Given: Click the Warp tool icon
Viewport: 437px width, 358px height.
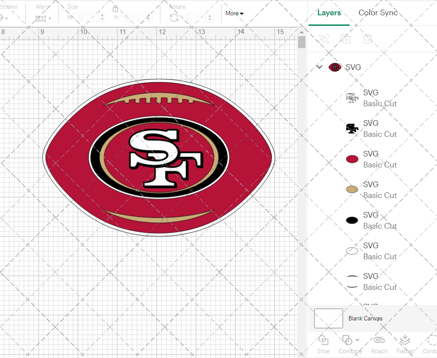Looking at the screenshot, I should click(40, 19).
